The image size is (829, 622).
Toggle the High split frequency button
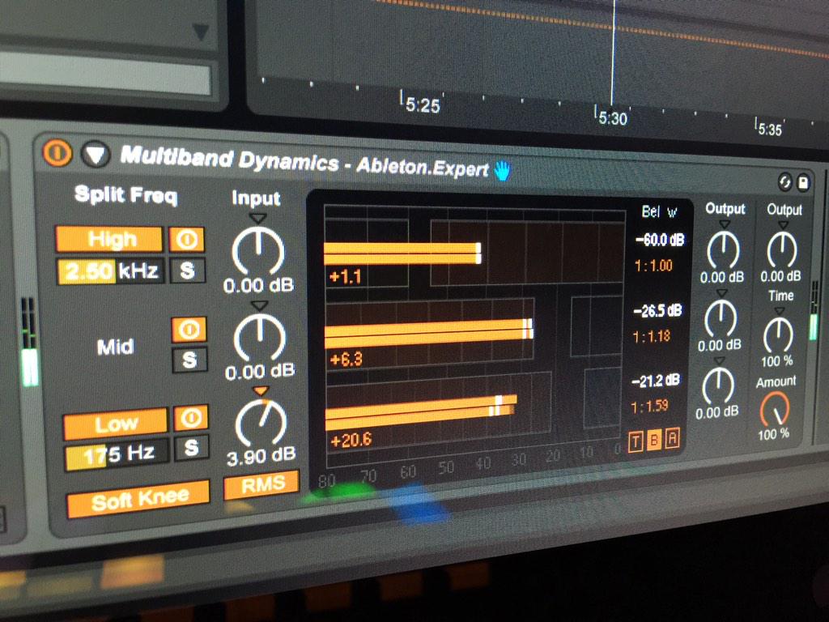pyautogui.click(x=109, y=240)
